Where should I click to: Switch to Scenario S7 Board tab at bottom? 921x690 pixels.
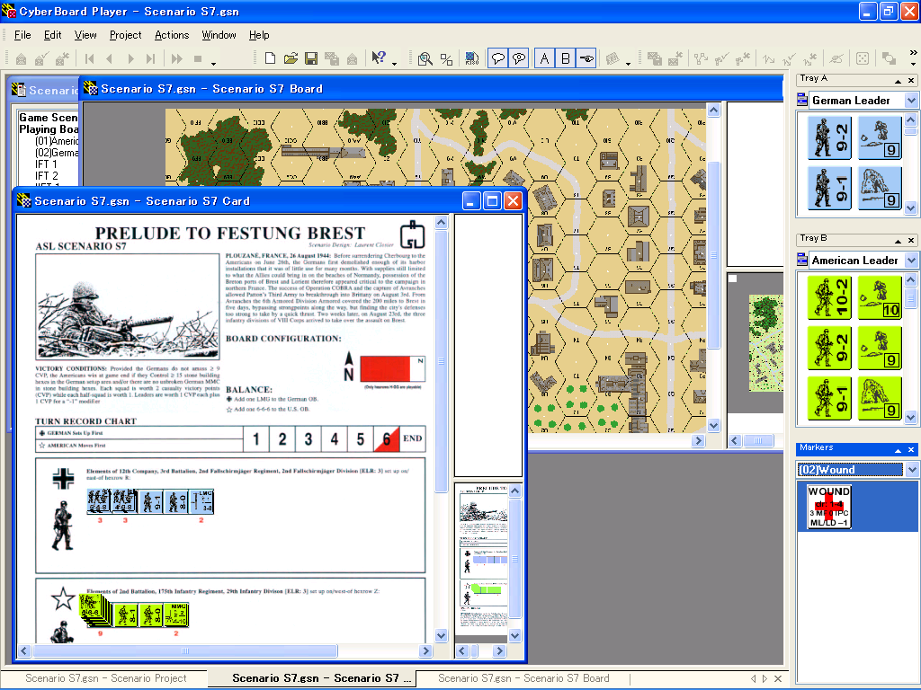[x=523, y=678]
